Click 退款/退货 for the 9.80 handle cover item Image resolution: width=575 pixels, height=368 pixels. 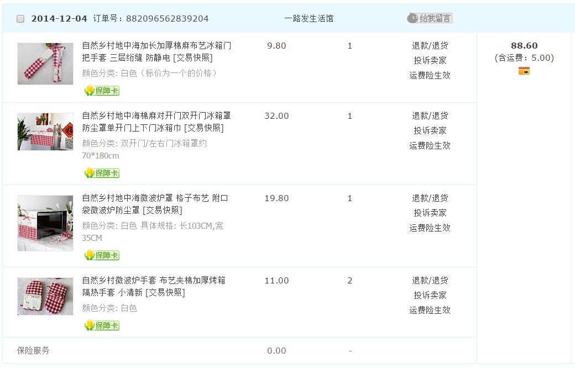pos(430,46)
